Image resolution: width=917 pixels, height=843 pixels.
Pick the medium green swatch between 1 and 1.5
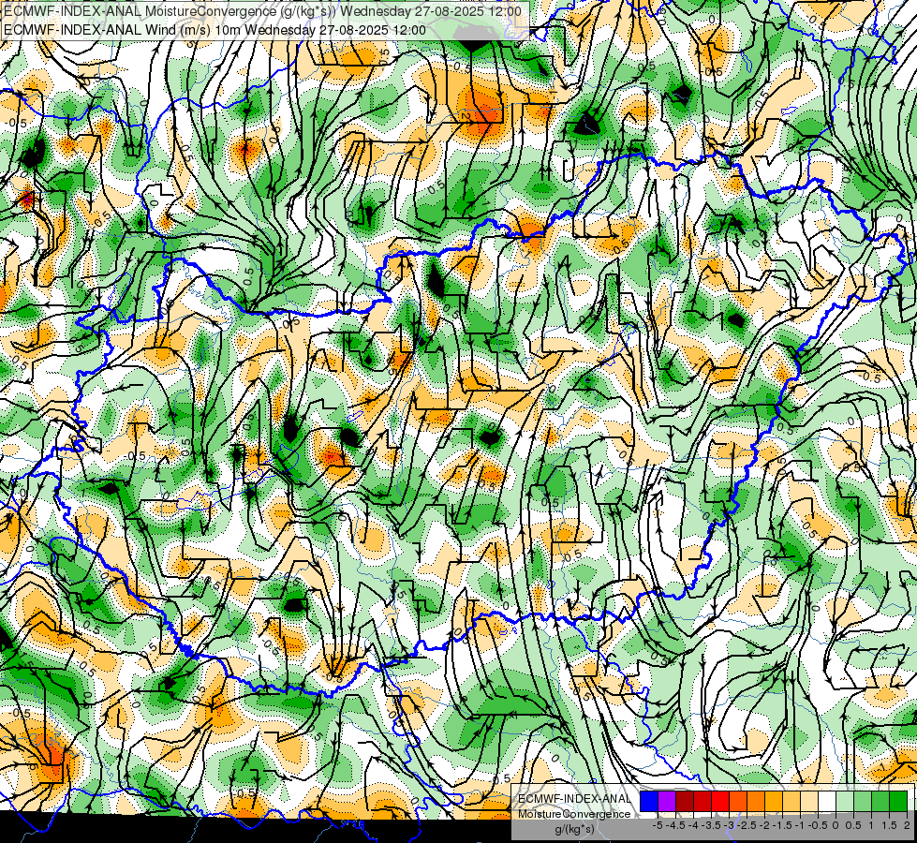tap(880, 802)
